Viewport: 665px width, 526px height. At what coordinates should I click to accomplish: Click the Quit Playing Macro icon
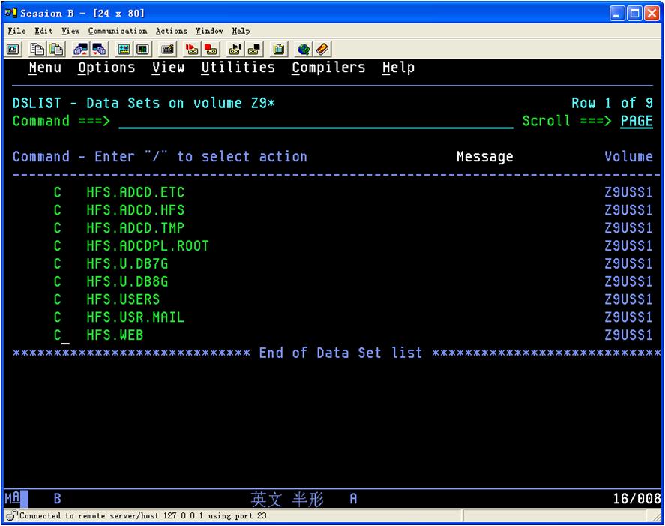[x=255, y=50]
